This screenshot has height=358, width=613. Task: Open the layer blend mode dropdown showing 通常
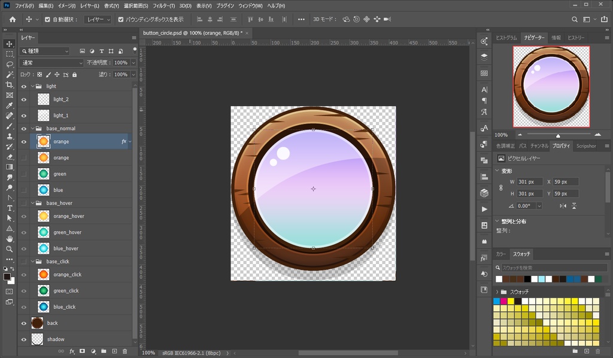click(51, 62)
